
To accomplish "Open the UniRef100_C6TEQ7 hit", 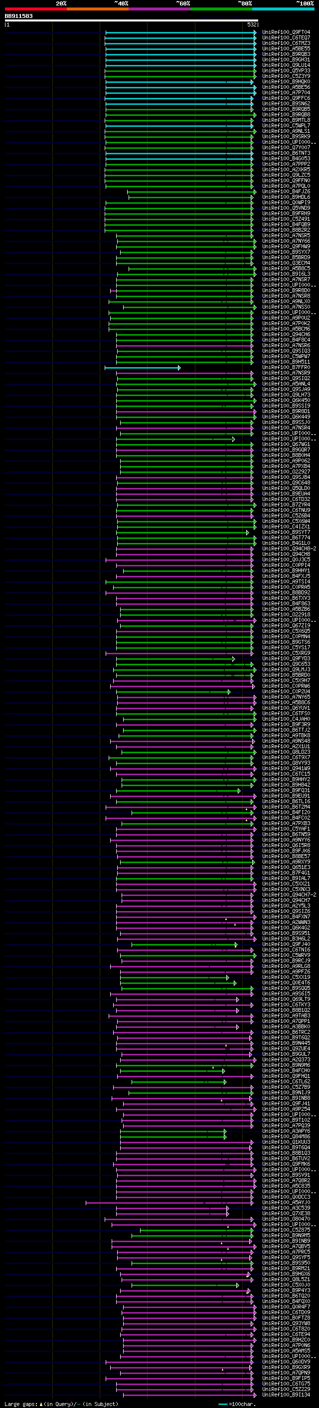I will pos(286,38).
